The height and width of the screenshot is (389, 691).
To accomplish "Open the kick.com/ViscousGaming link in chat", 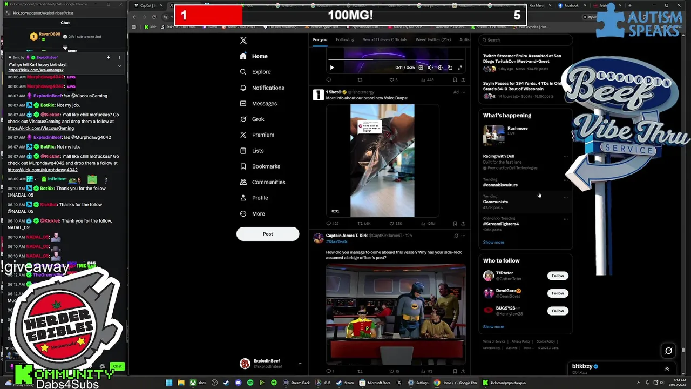I will pyautogui.click(x=40, y=128).
